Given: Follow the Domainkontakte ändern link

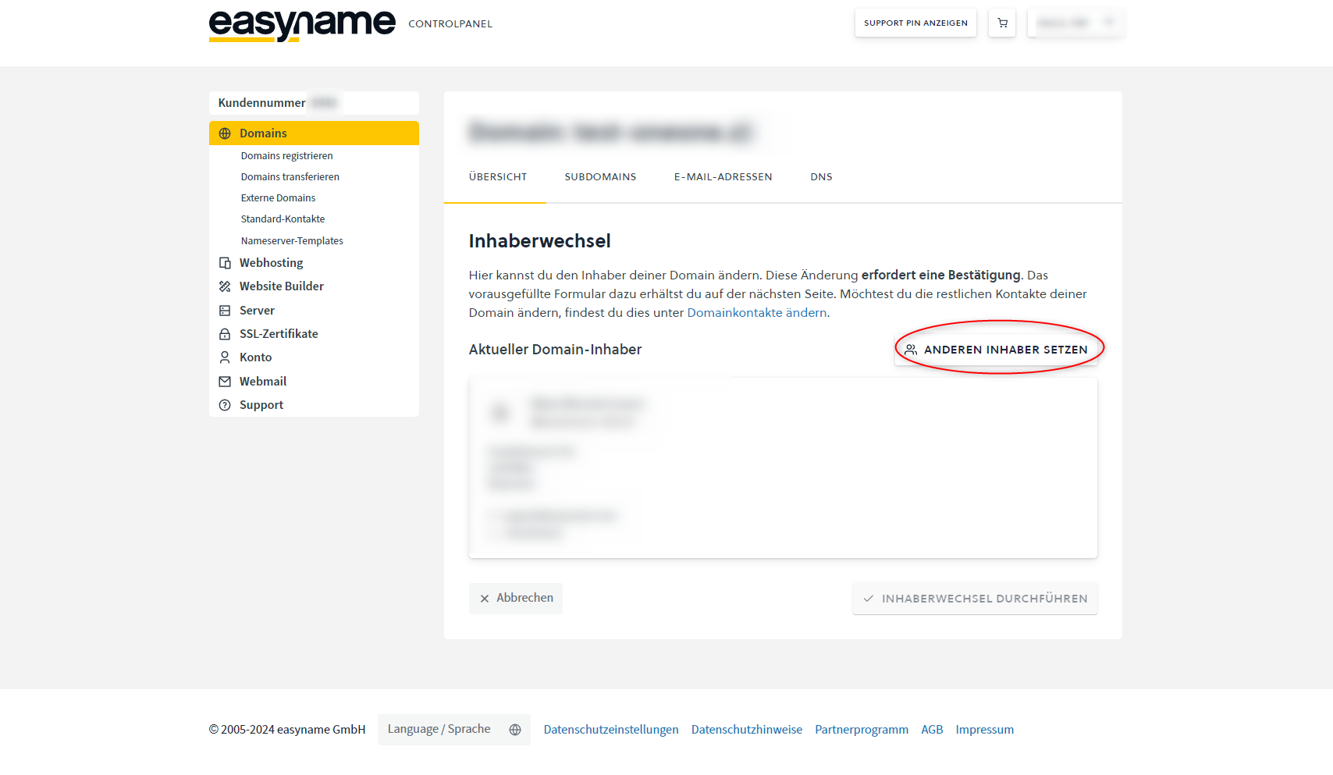Looking at the screenshot, I should (x=756, y=313).
